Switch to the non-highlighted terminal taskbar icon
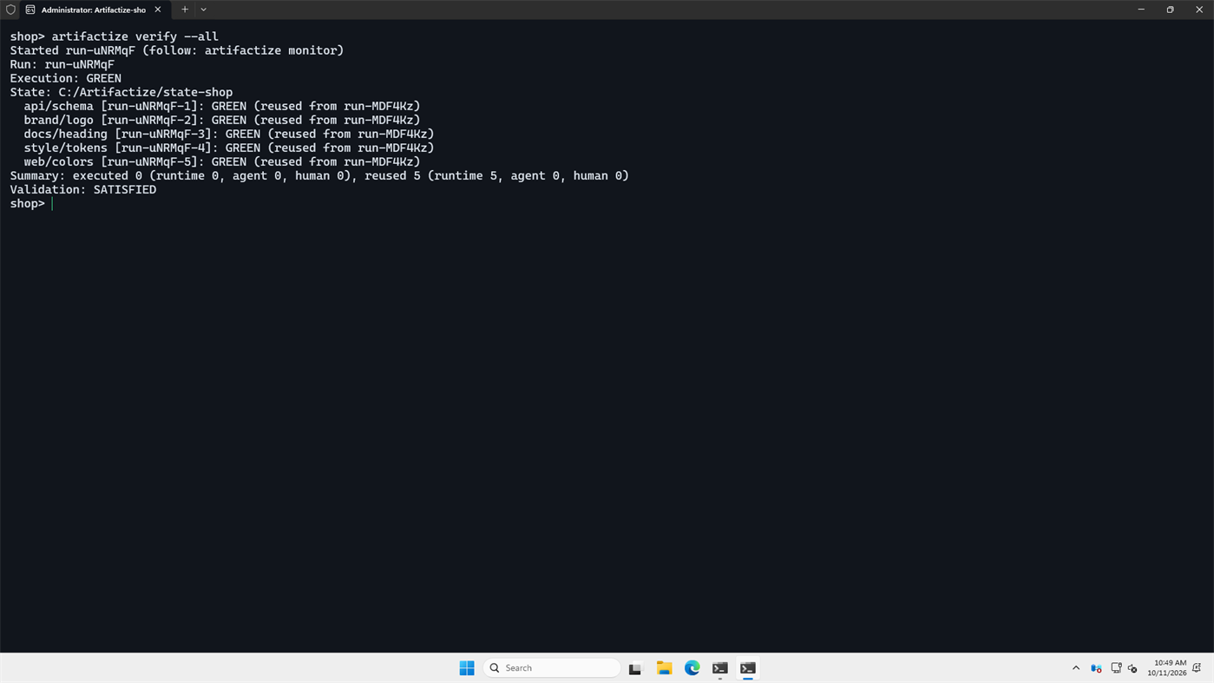 point(720,668)
